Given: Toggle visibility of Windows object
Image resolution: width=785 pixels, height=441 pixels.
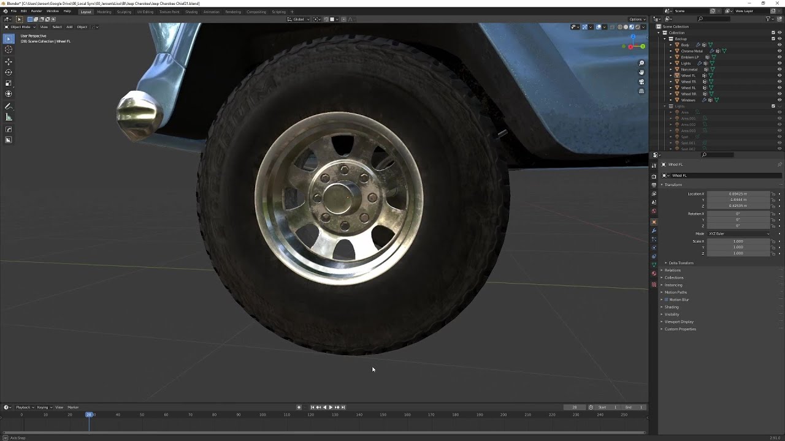Looking at the screenshot, I should (779, 100).
